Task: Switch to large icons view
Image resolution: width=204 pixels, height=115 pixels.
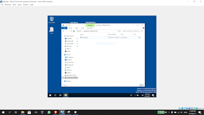Action: tap(143, 85)
